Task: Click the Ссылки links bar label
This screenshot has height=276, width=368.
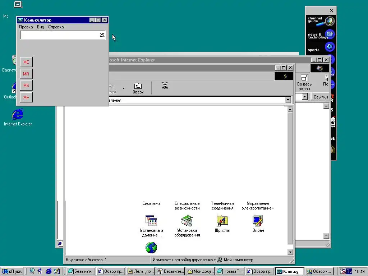Action: [321, 97]
